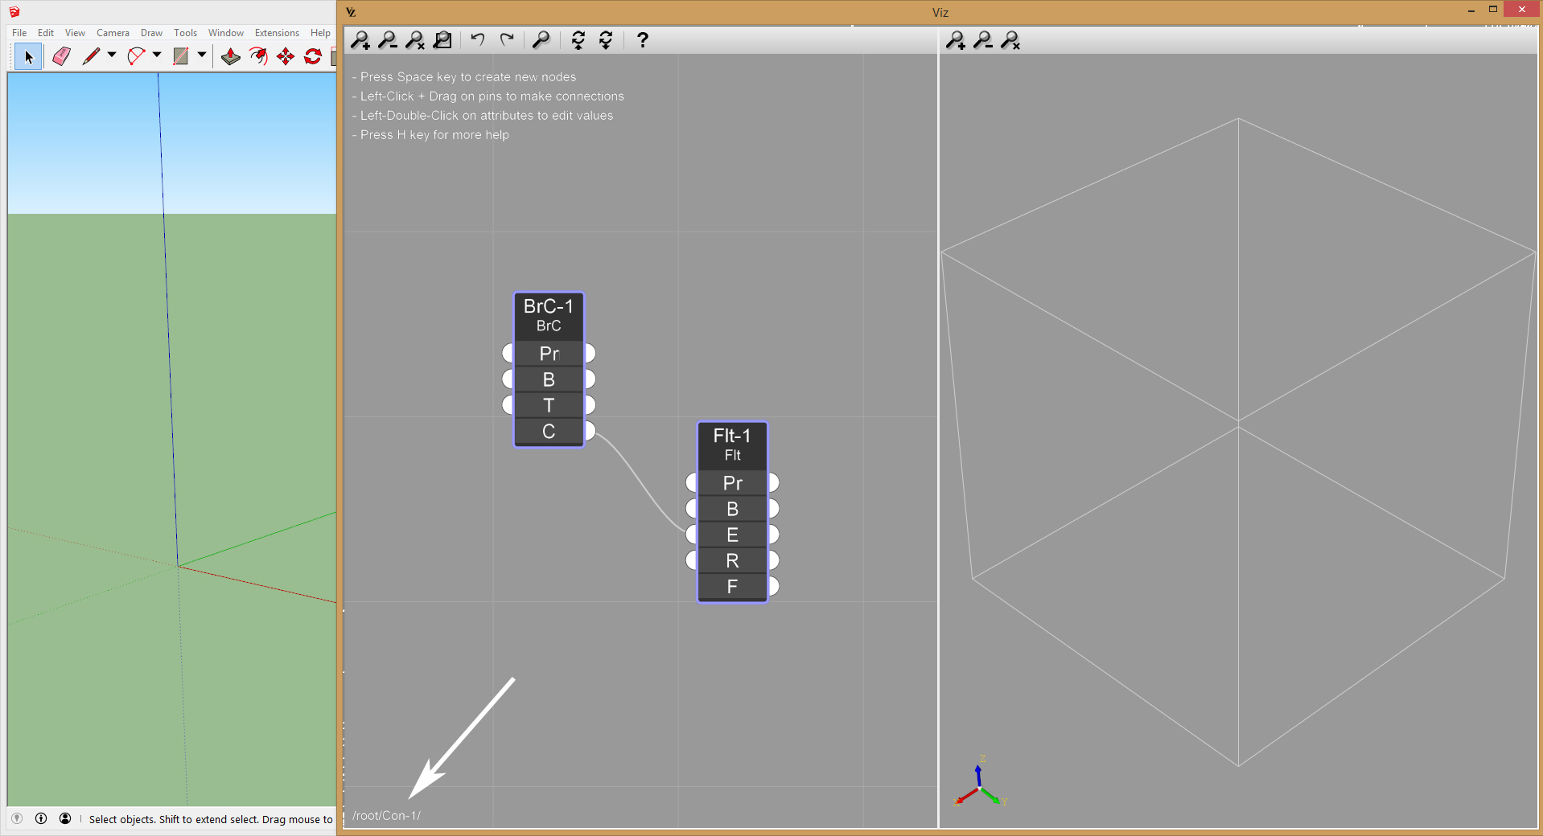This screenshot has height=836, width=1543.
Task: Expand the pencil line tool dropdown arrow
Action: coord(112,55)
